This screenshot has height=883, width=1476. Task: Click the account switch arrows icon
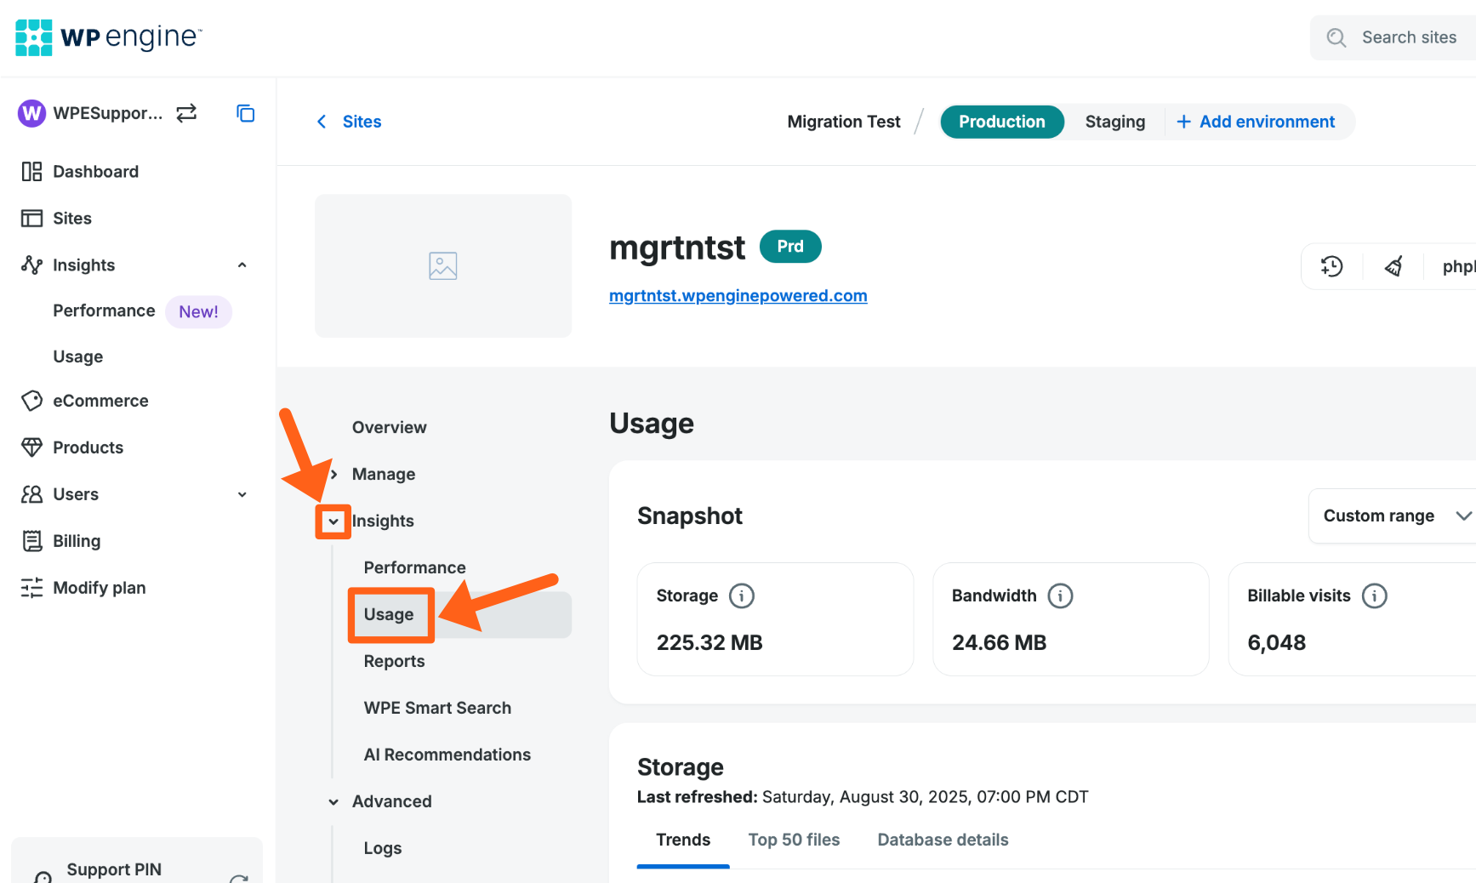click(x=186, y=113)
